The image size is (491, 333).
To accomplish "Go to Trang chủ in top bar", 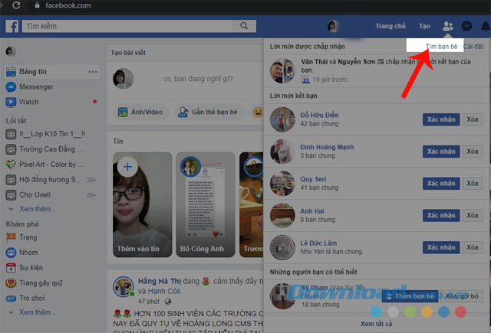I will point(390,26).
